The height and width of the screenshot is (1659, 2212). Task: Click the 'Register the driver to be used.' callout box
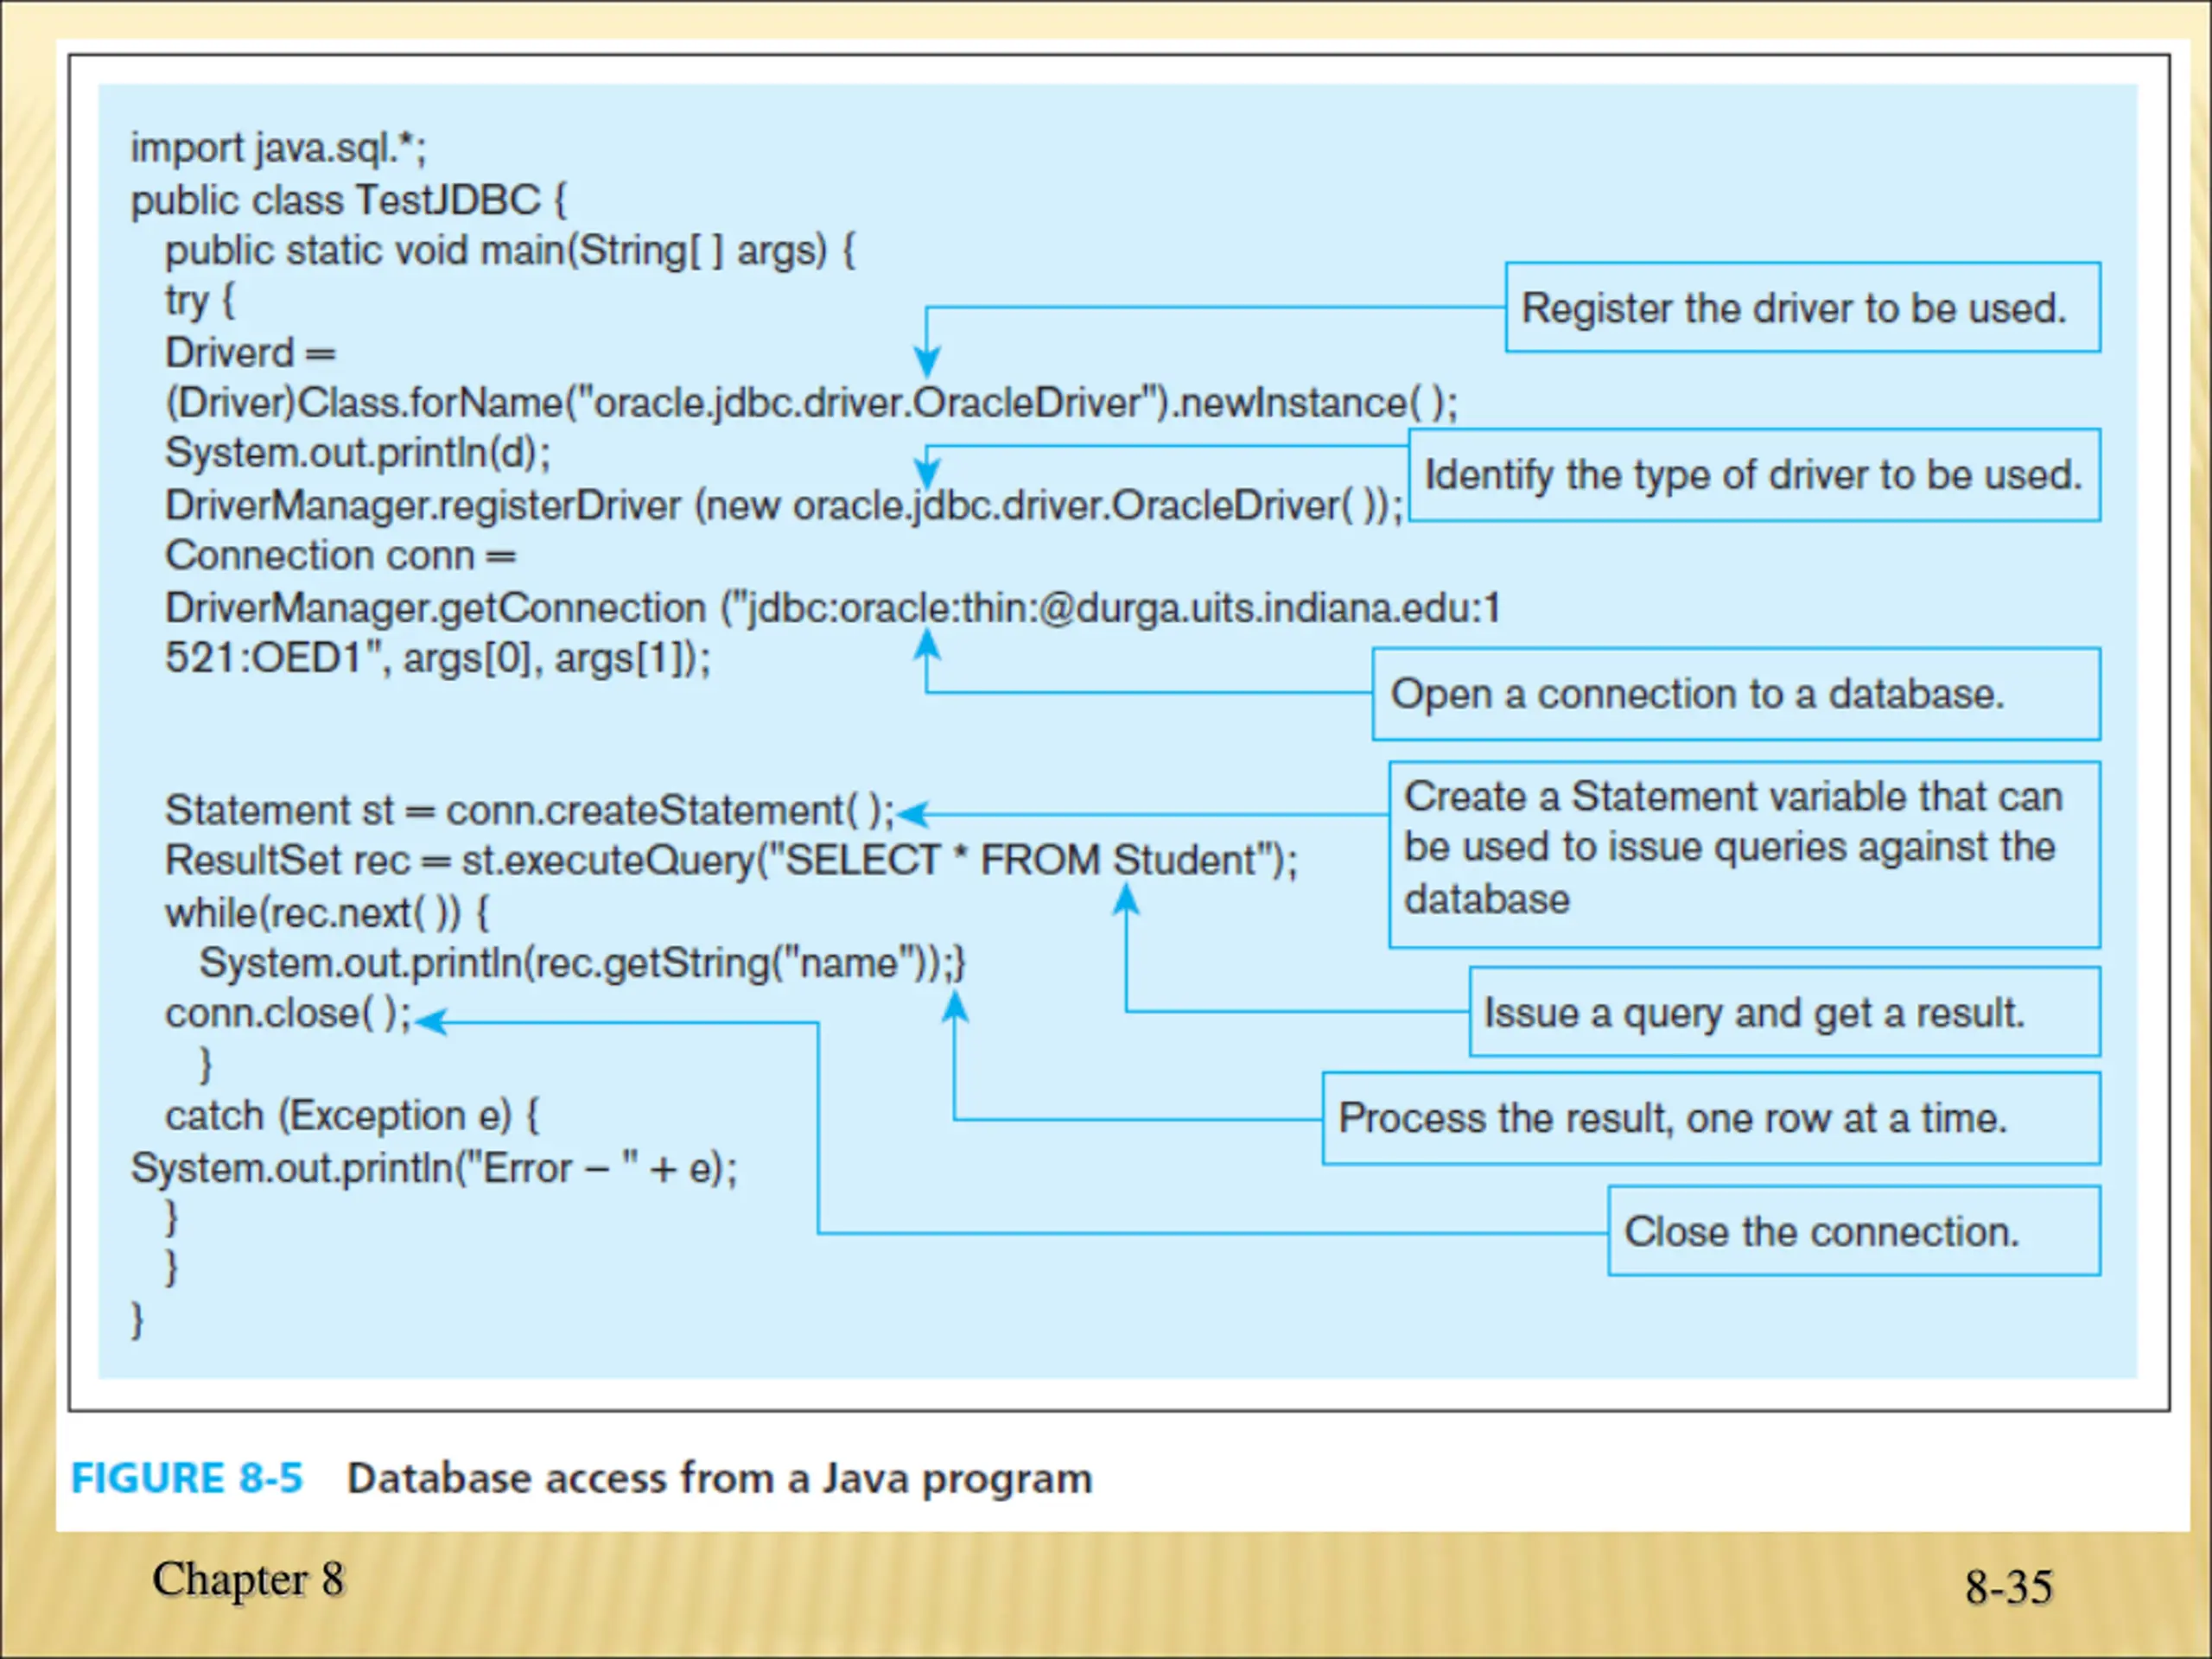point(1802,307)
